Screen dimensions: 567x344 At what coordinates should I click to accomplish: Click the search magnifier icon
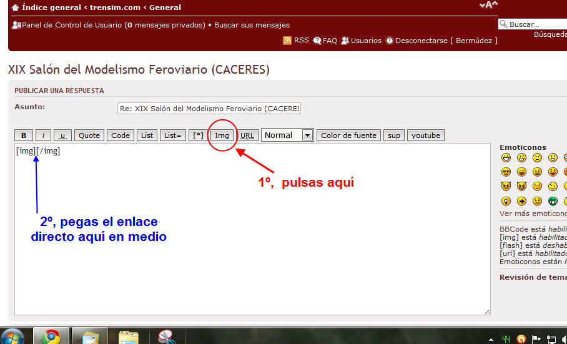(x=503, y=24)
